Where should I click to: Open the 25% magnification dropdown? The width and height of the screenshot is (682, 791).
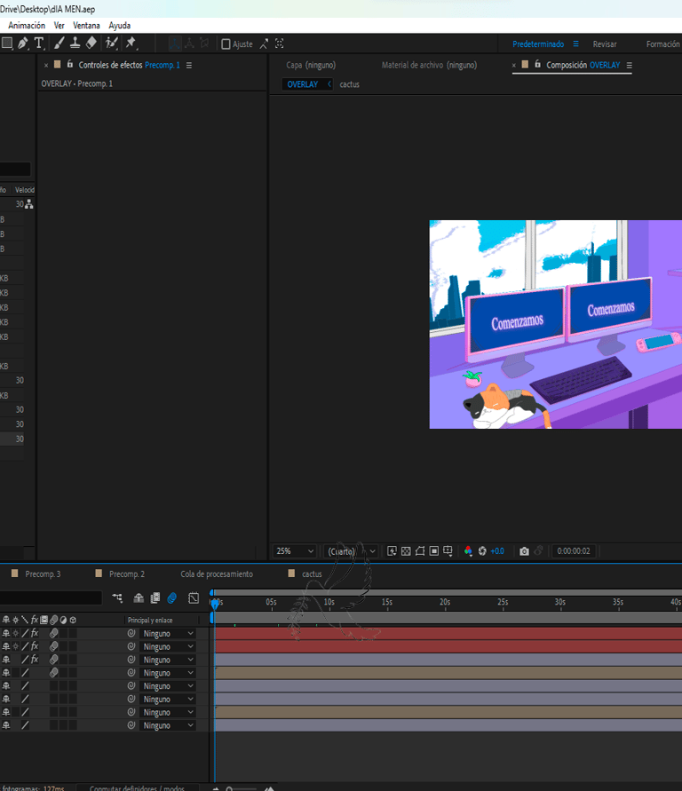[294, 551]
